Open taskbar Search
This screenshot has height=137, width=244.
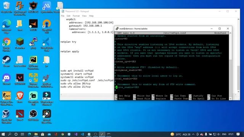10,134
